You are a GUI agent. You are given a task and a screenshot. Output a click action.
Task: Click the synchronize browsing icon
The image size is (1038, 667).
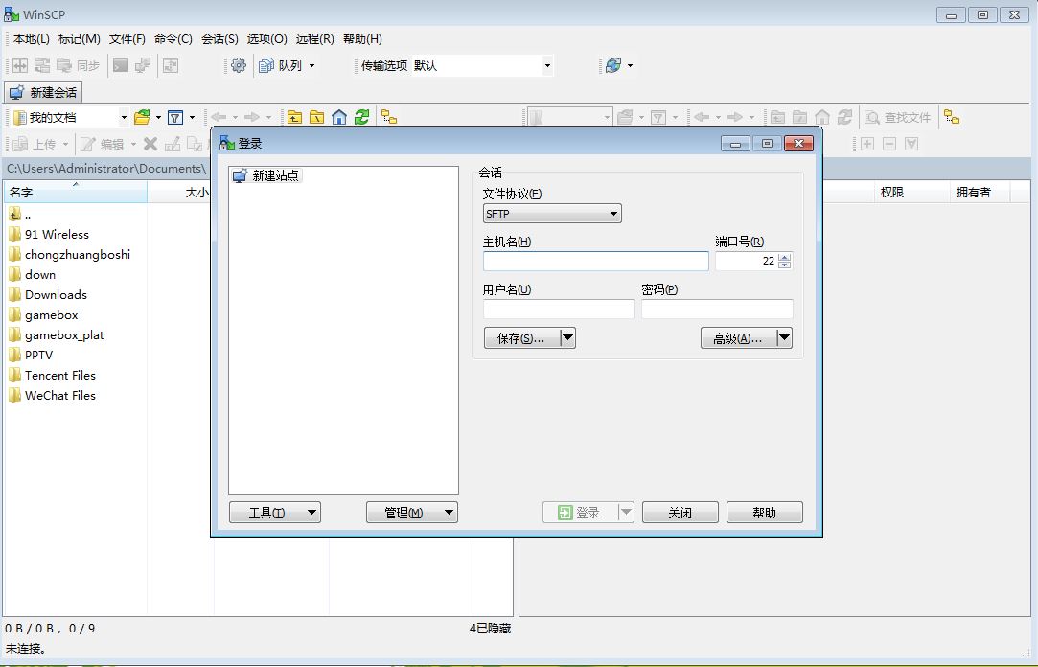click(390, 116)
